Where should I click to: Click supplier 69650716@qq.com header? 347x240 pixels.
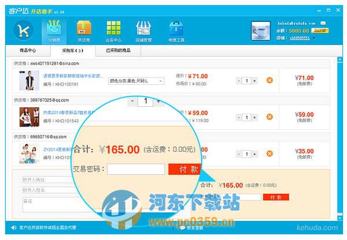point(40,137)
